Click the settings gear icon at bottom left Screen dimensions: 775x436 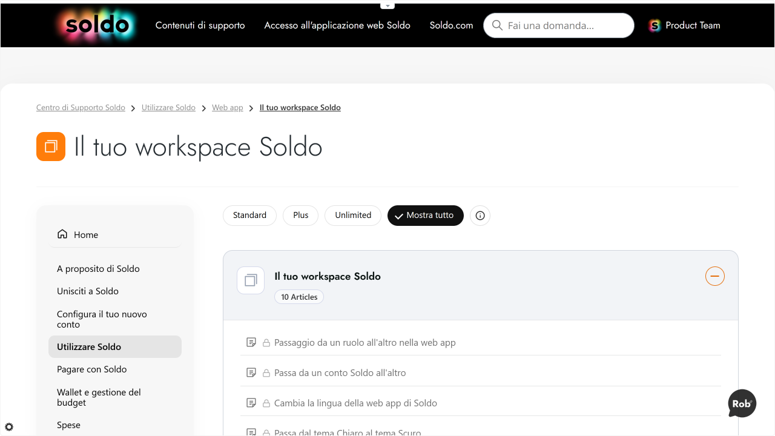(x=9, y=427)
